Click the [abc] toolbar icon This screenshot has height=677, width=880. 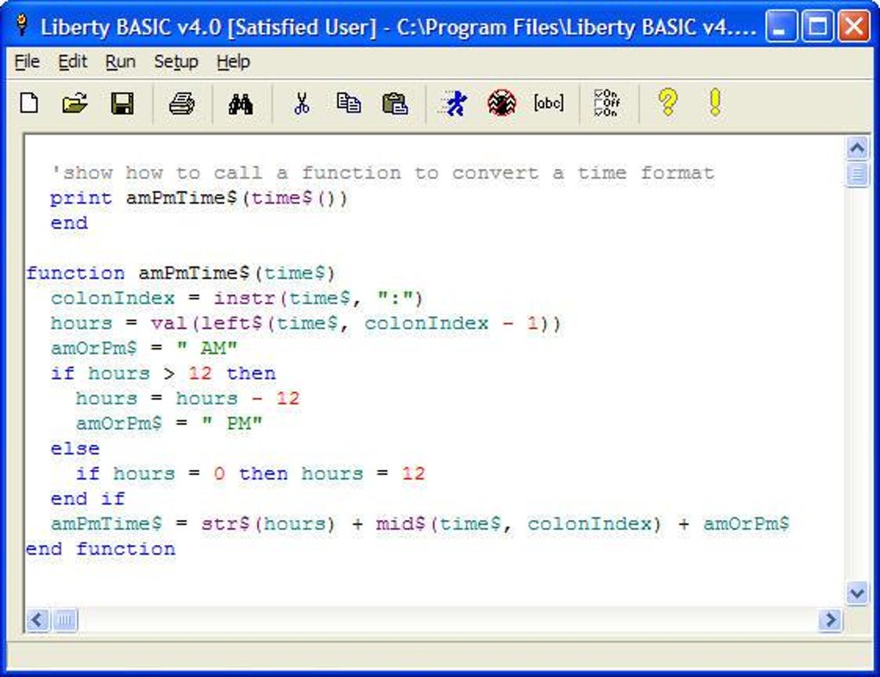coord(549,103)
